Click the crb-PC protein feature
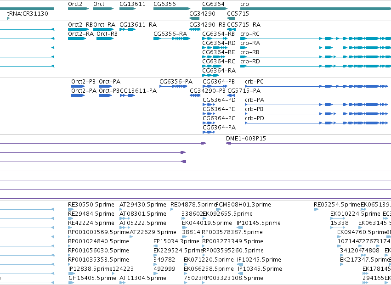This screenshot has width=391, height=285. (x=317, y=86)
